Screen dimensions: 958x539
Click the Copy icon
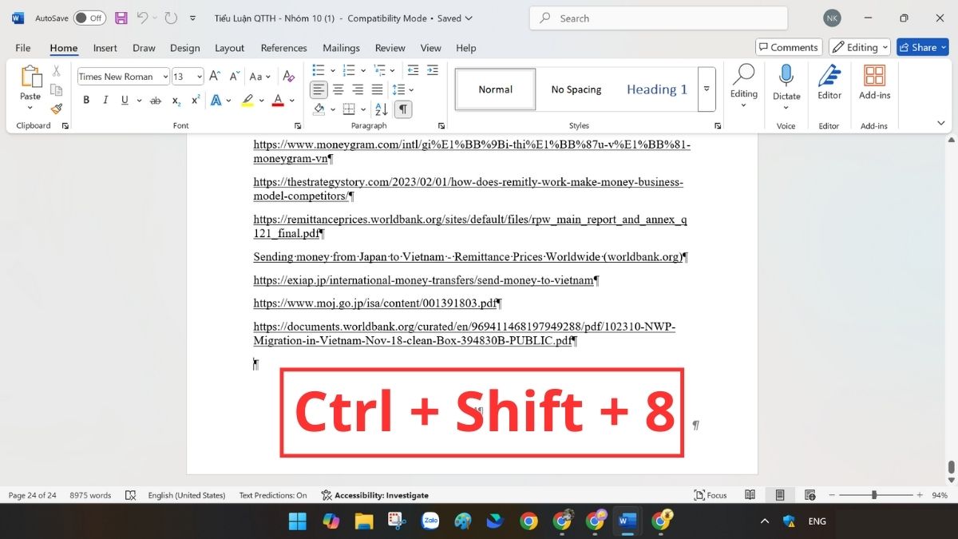(x=56, y=90)
